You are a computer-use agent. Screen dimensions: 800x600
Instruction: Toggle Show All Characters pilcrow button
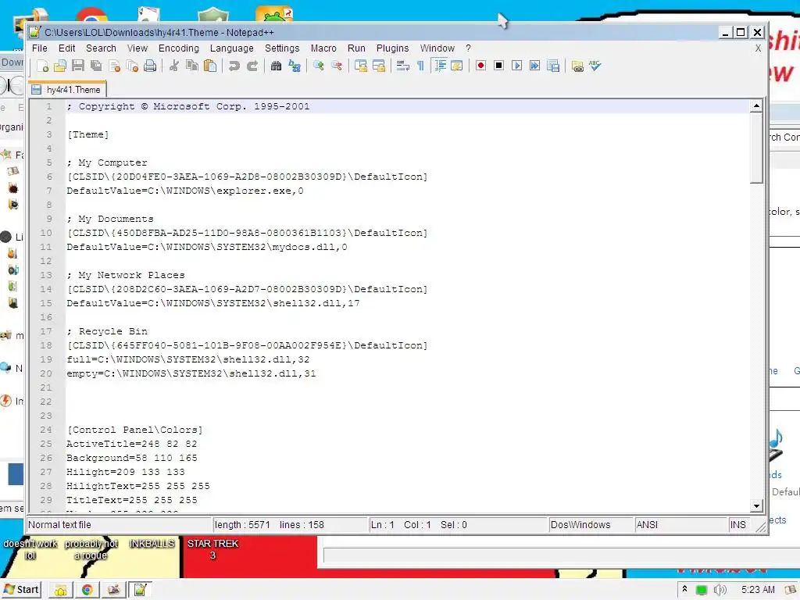click(x=420, y=66)
